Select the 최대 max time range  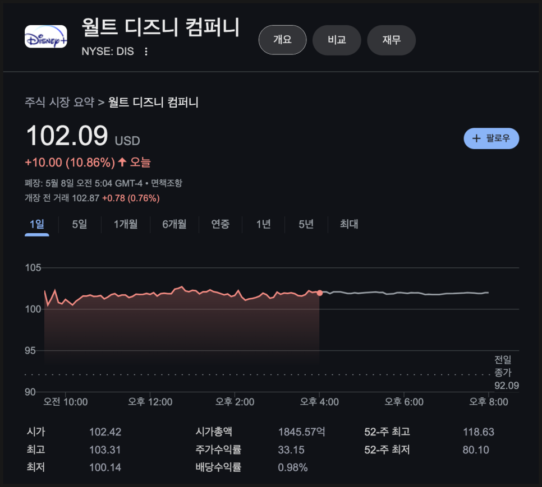pyautogui.click(x=349, y=224)
